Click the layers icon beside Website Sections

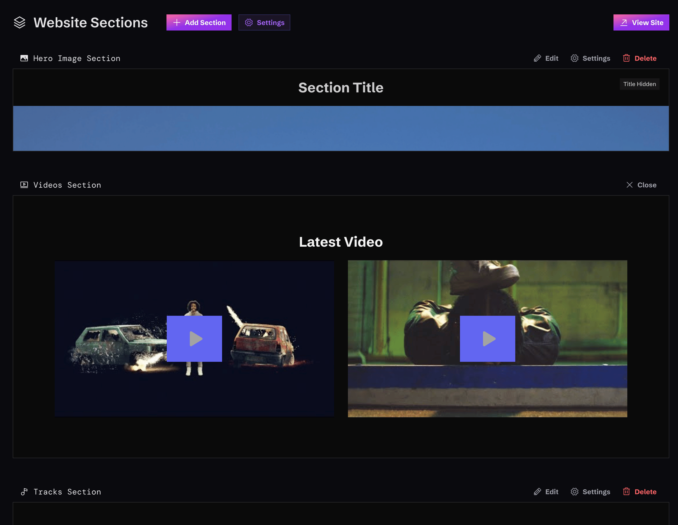coord(20,22)
